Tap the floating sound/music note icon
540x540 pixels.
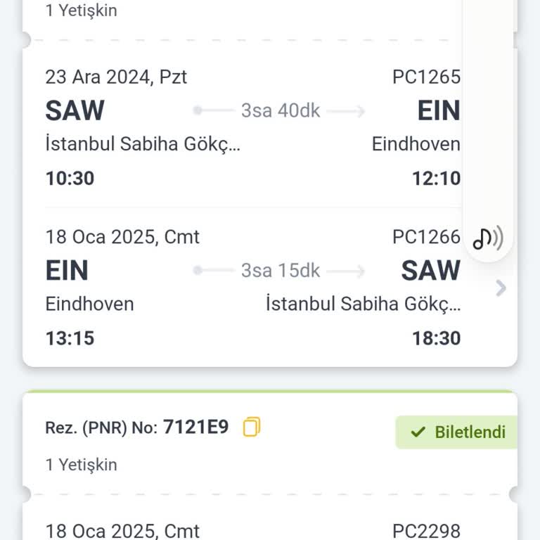(487, 239)
